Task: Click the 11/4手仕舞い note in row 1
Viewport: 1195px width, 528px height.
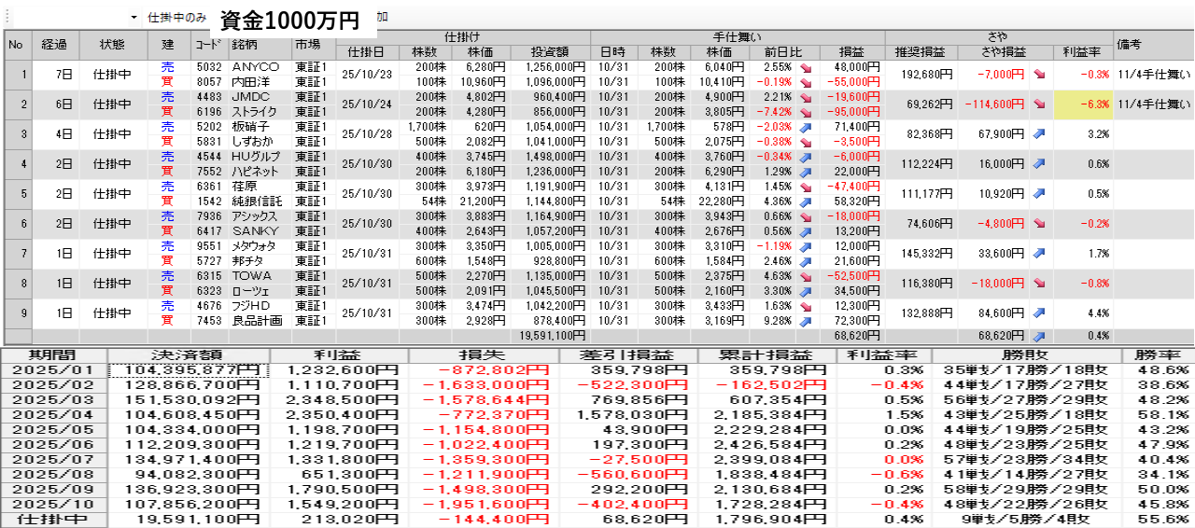Action: [1153, 75]
